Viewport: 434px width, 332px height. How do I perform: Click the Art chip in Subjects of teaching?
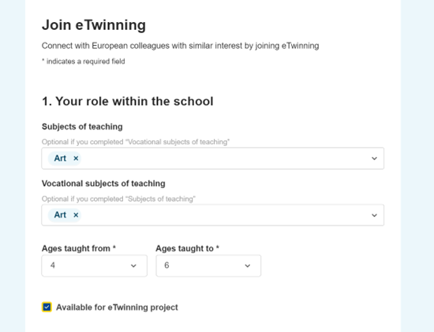(64, 159)
